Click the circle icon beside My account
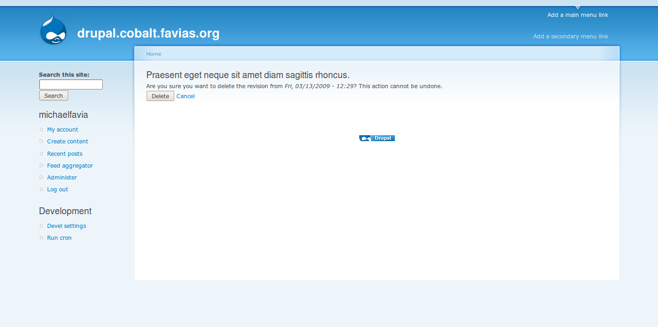Viewport: 658px width, 327px height. 41,130
